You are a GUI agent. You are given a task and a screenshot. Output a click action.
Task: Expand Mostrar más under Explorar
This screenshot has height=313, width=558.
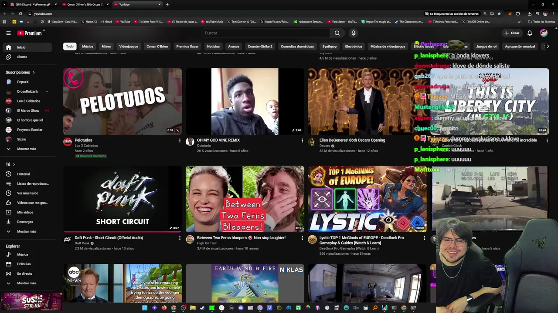pyautogui.click(x=27, y=283)
